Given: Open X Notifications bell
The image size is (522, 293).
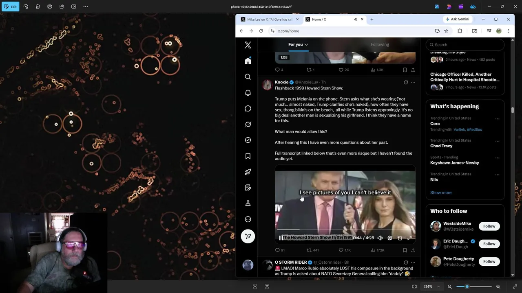Looking at the screenshot, I should point(248,93).
